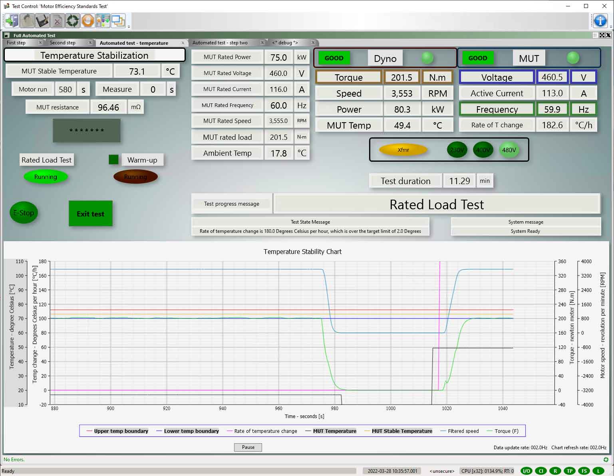Click the cascade windows toolbar icon
The height and width of the screenshot is (476, 614).
tap(118, 21)
